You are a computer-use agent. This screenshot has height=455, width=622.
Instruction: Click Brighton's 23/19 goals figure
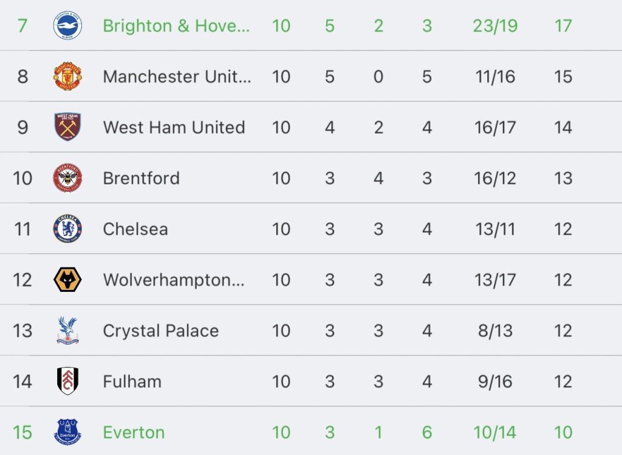tap(496, 26)
